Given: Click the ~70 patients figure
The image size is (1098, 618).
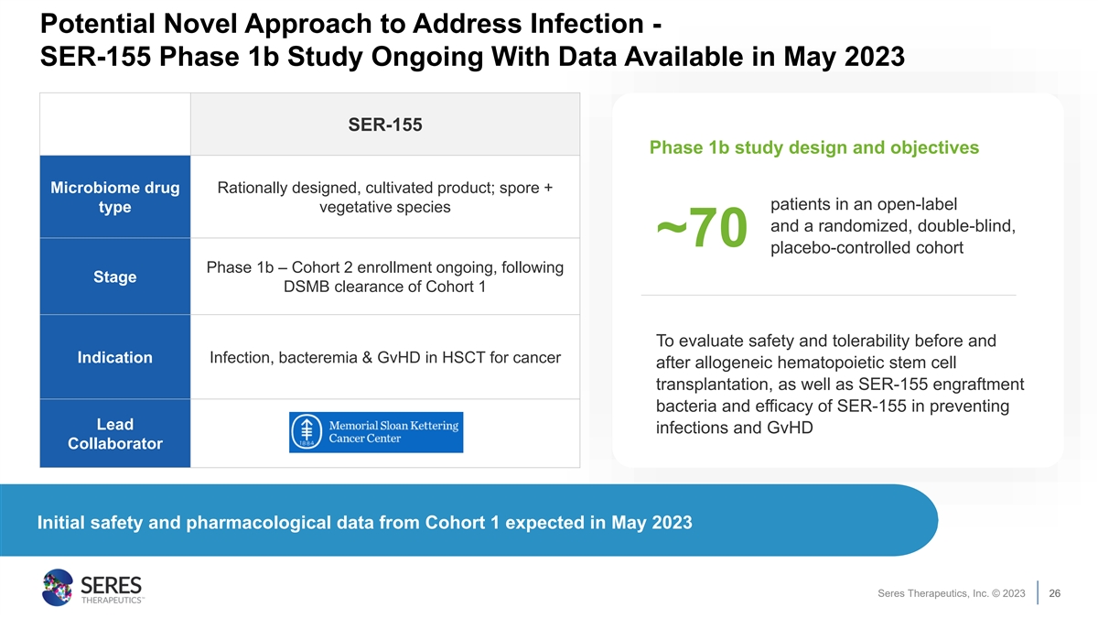Looking at the screenshot, I should coord(702,229).
